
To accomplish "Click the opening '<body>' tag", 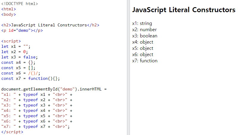I will [x=9, y=14].
